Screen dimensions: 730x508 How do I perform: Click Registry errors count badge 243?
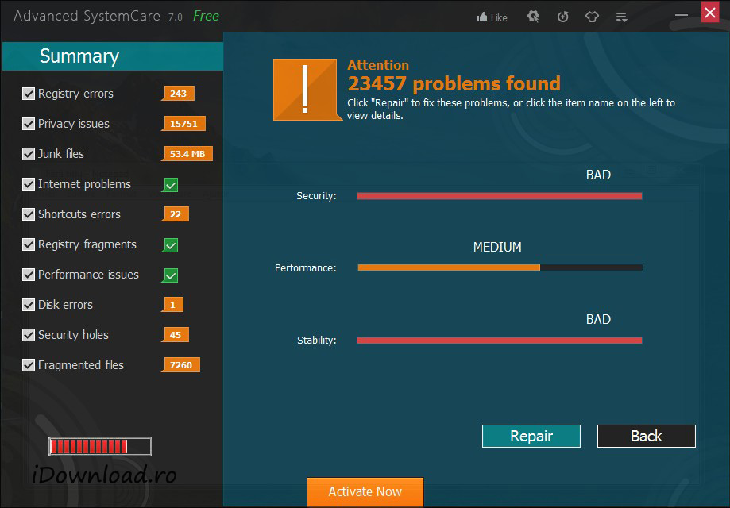tap(178, 94)
